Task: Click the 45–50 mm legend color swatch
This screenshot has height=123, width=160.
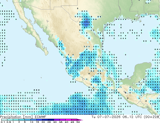Action: (74, 120)
